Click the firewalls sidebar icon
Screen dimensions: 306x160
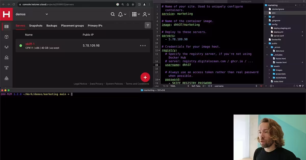pyautogui.click(x=6, y=78)
